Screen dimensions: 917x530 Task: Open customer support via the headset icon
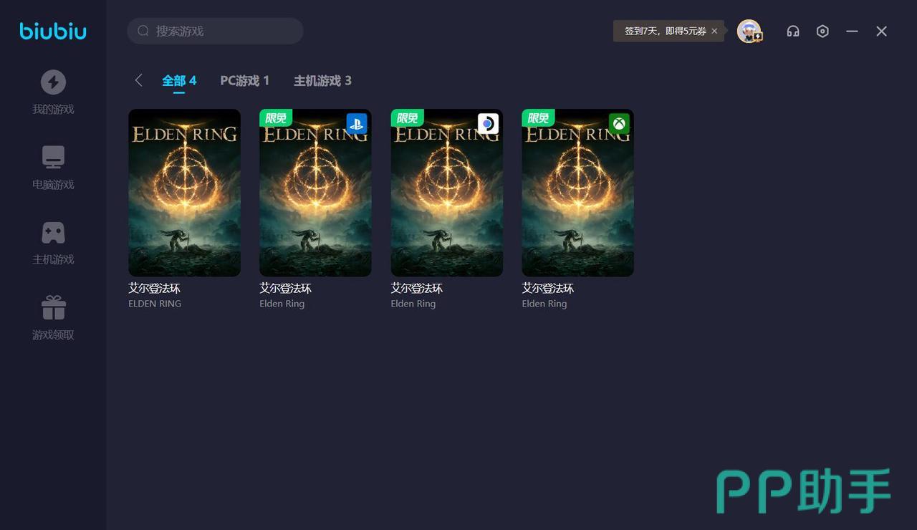[x=793, y=31]
